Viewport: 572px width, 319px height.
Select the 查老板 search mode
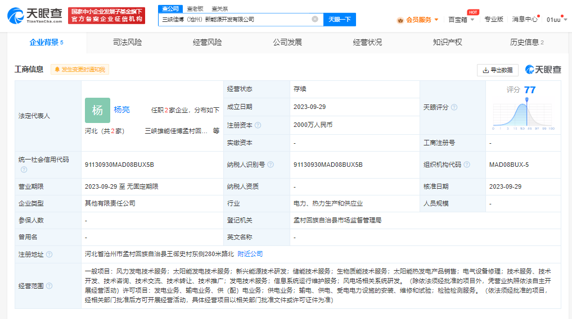pos(195,9)
